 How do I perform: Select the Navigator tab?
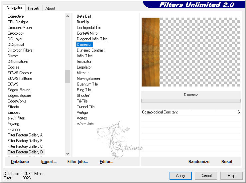pos(14,8)
